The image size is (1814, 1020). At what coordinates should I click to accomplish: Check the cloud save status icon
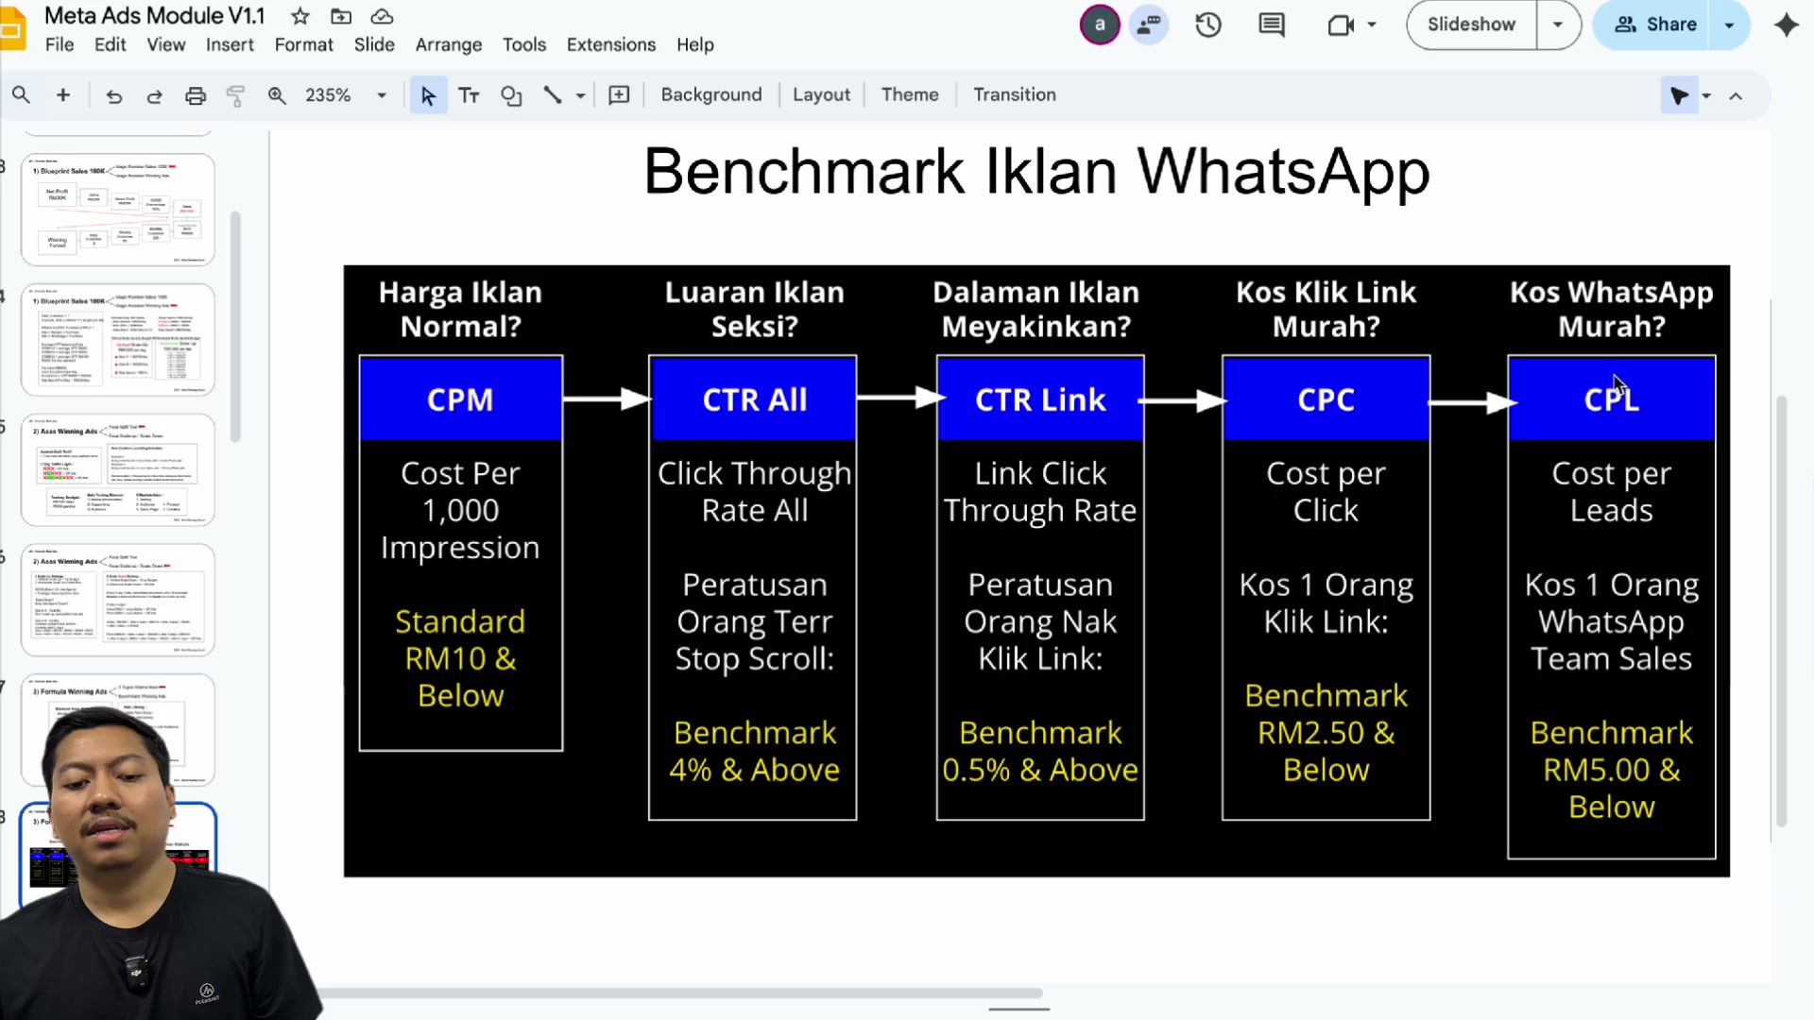click(382, 16)
